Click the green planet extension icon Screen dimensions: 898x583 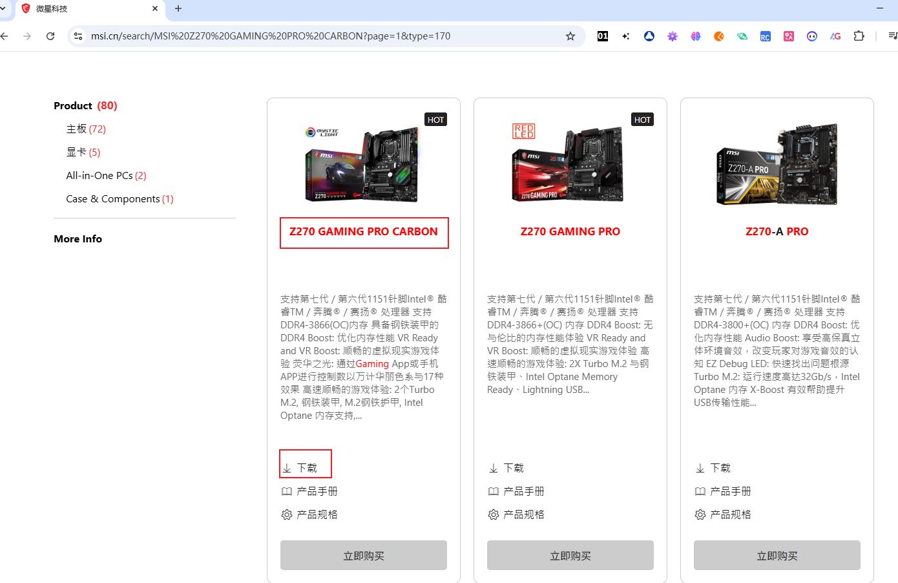742,36
